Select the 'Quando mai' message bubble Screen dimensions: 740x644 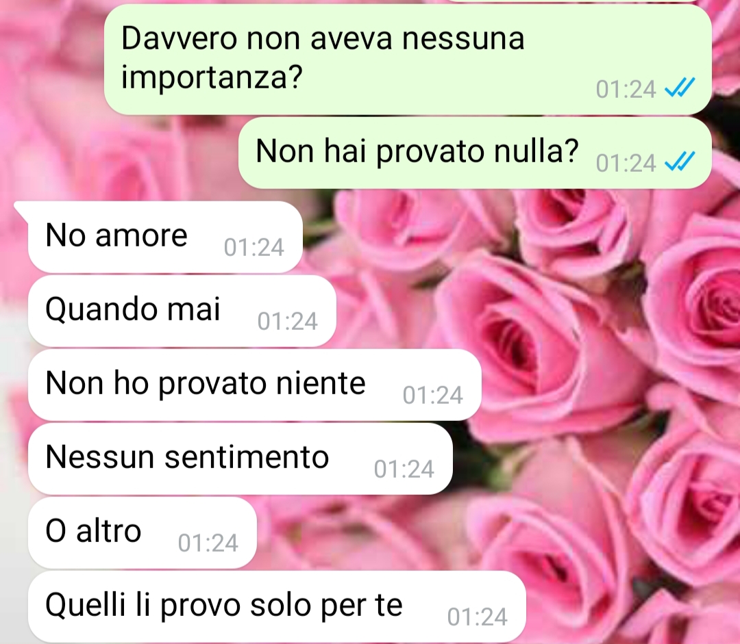click(182, 311)
